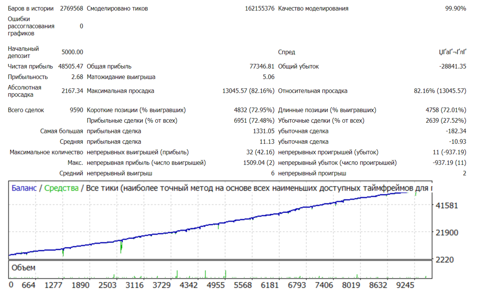Select largest profit trade value 1331.05
The width and height of the screenshot is (482, 292).
pyautogui.click(x=264, y=131)
